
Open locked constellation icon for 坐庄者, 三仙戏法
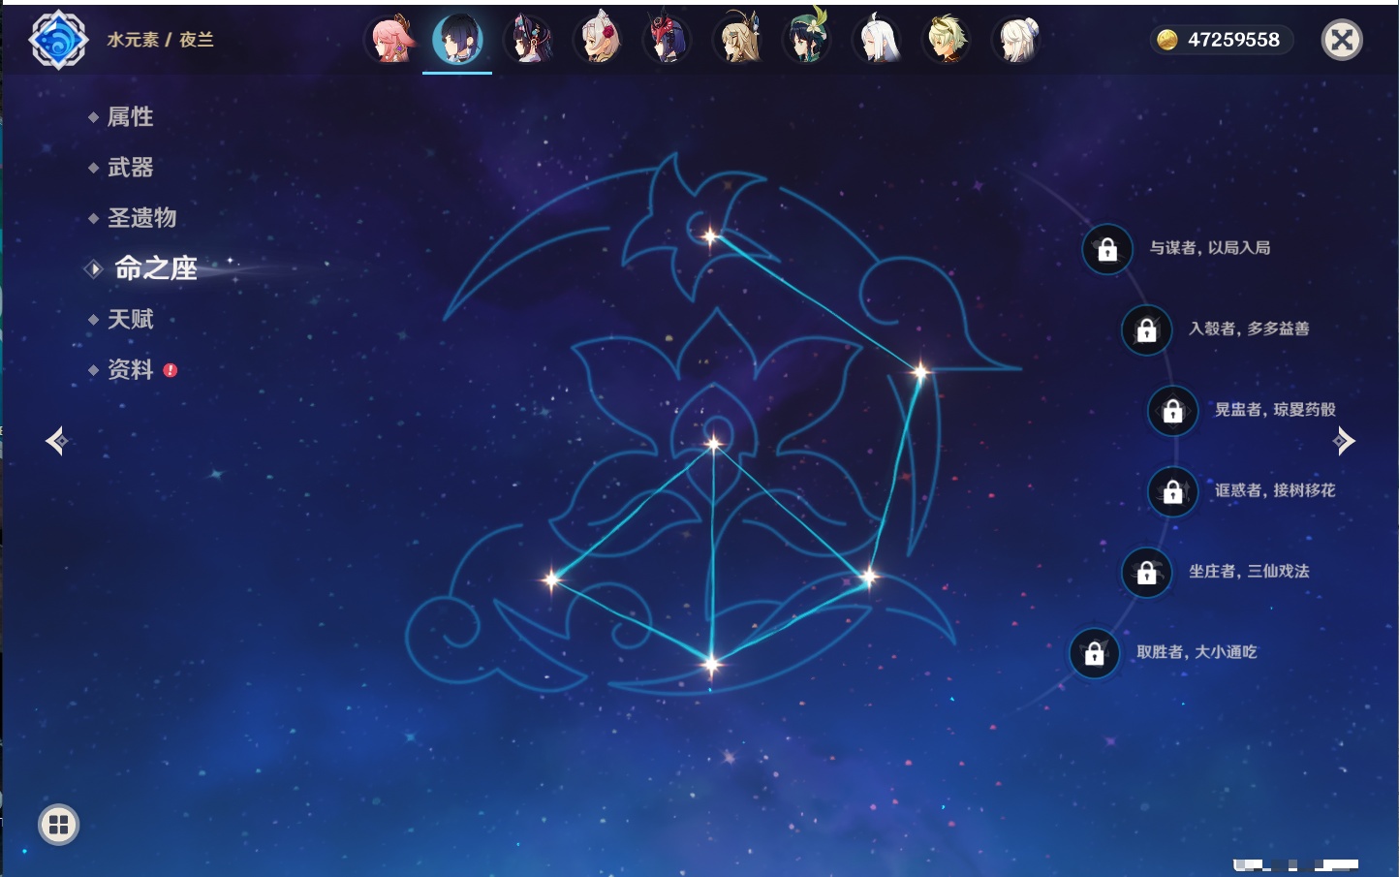click(1147, 572)
